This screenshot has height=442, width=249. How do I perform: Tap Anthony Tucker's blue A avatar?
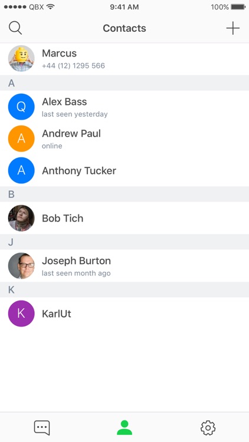(x=21, y=170)
